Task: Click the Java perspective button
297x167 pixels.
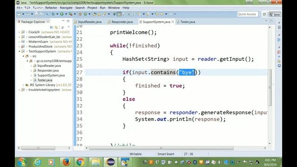Action: 275,14
